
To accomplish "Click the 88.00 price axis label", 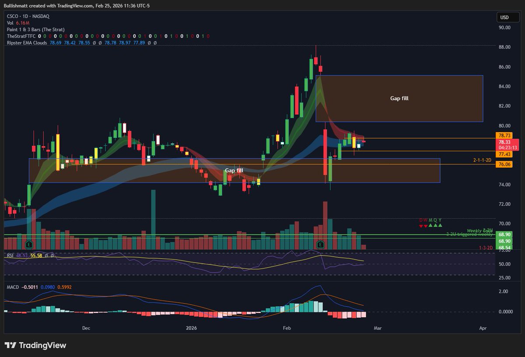I will tap(504, 47).
